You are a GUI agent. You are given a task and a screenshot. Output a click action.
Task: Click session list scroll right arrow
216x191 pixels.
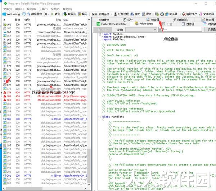point(85,188)
